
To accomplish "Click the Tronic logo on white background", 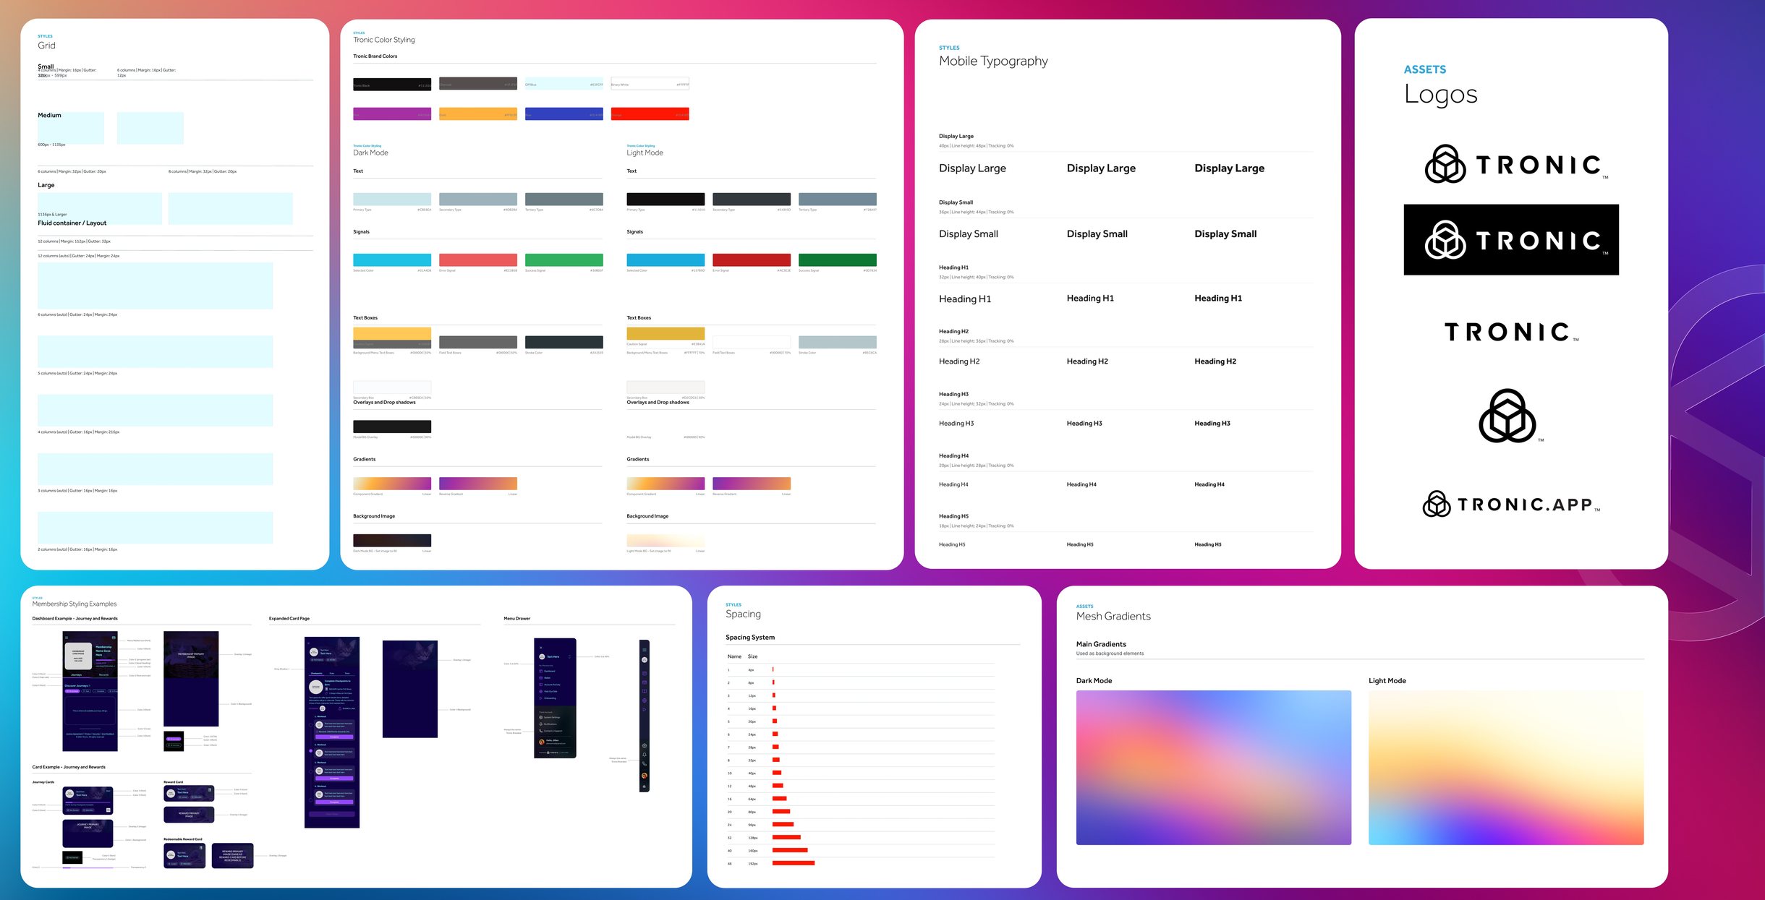I will coord(1515,164).
